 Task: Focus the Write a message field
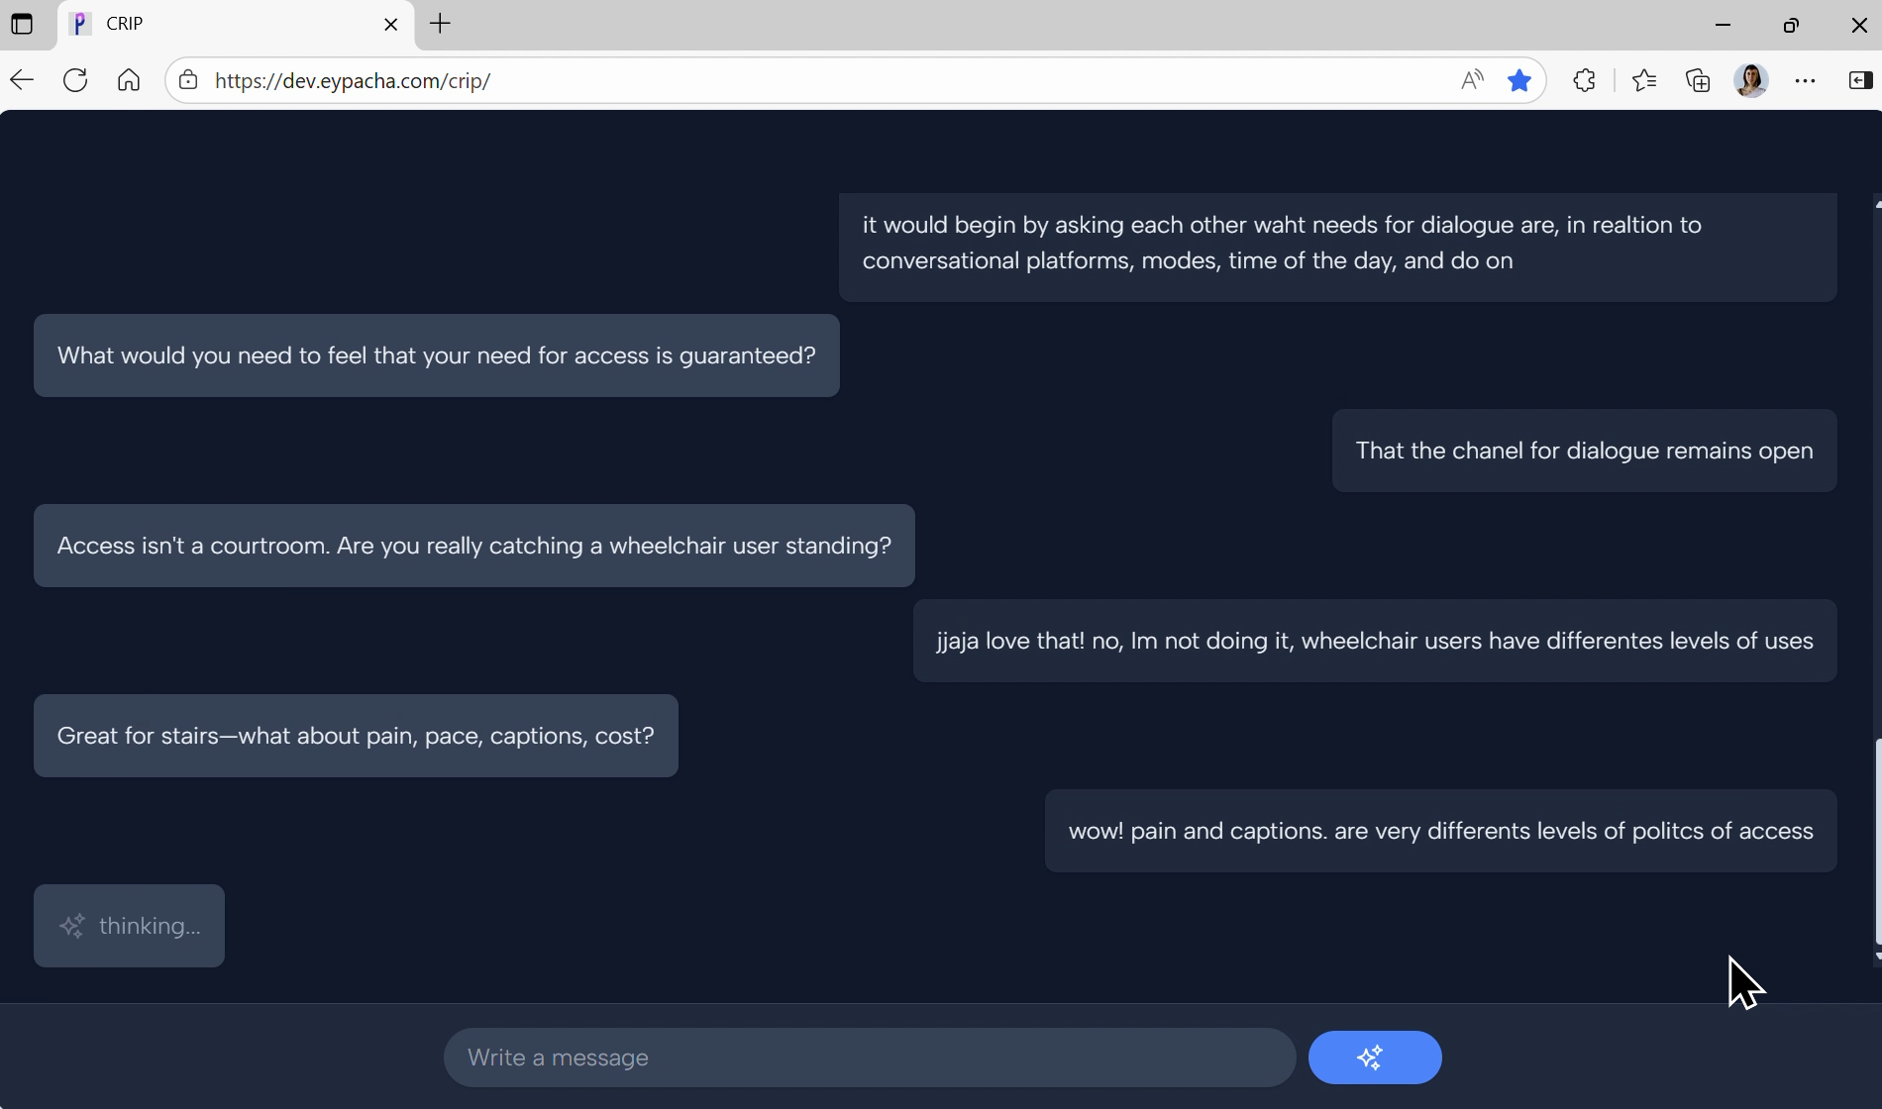pos(869,1057)
